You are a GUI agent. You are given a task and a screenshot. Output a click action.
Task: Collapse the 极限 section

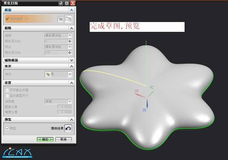tap(72, 28)
